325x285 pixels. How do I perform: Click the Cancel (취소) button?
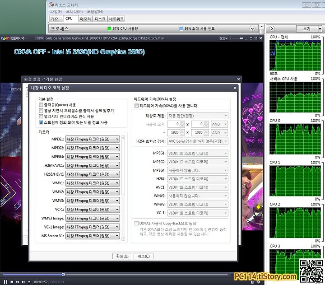click(144, 256)
